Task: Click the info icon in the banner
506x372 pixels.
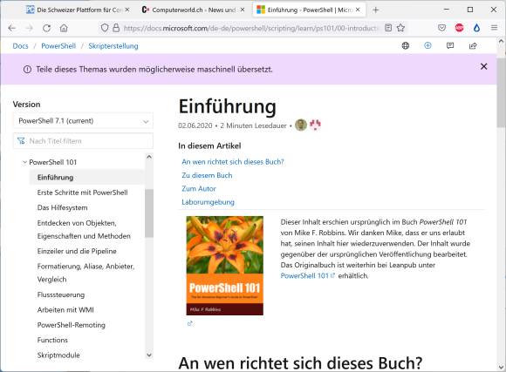Action: point(27,70)
